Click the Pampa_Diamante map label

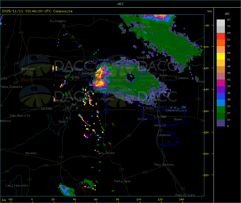(11, 87)
